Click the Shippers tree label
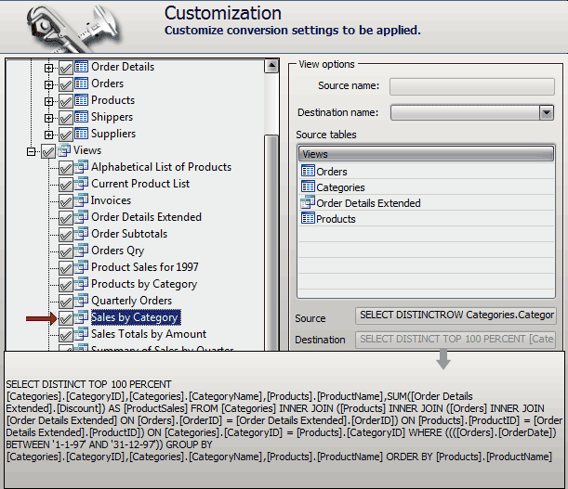The height and width of the screenshot is (489, 568). pos(112,117)
